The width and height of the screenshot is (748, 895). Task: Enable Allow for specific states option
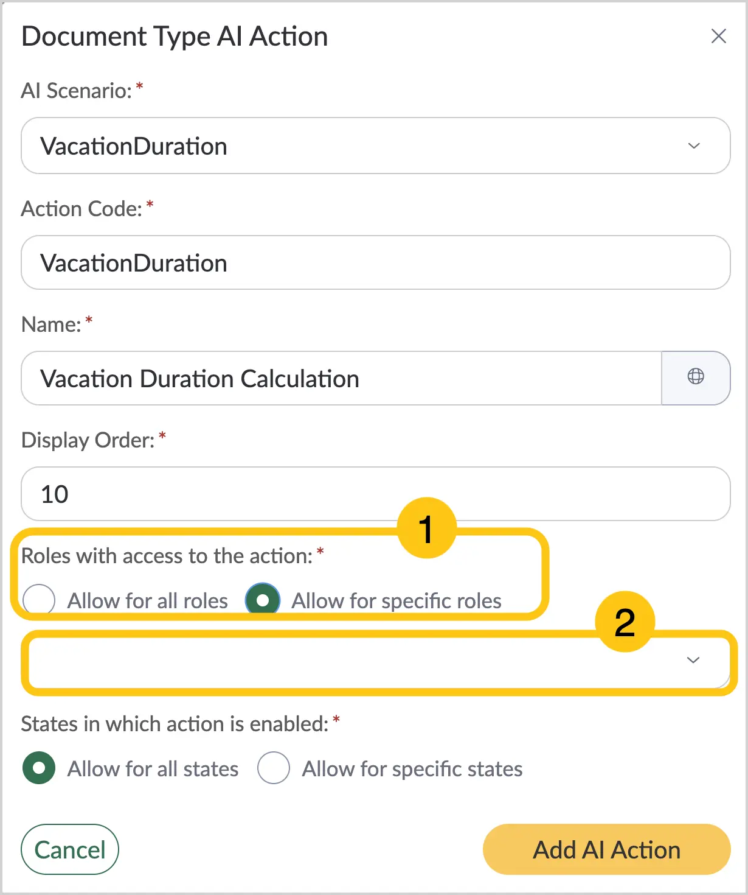click(273, 768)
